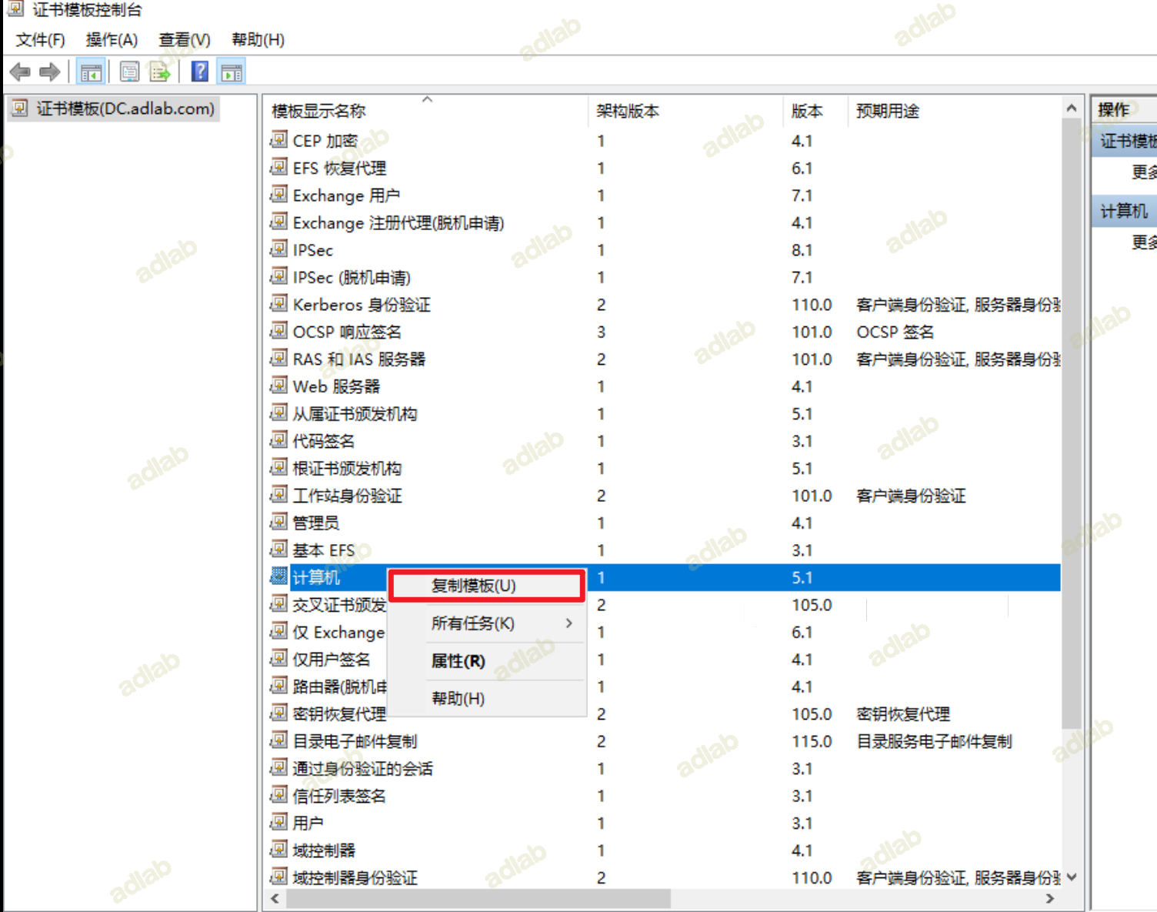Toggle the show/hide action pane icon
The image size is (1157, 912).
tap(232, 72)
